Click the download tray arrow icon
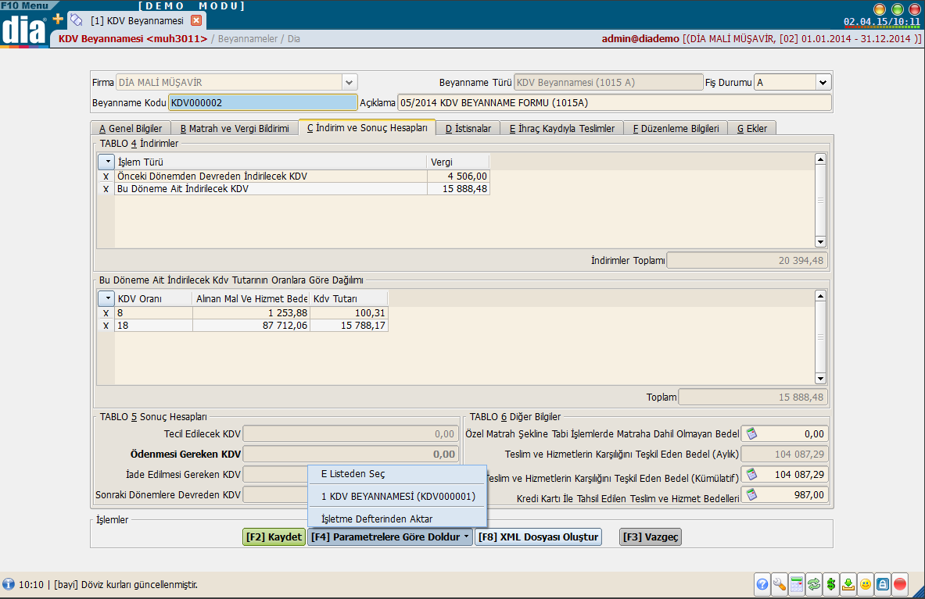 [x=848, y=584]
